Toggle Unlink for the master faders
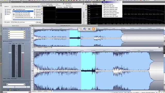The width and height of the screenshot is (165, 93). [x=9, y=79]
